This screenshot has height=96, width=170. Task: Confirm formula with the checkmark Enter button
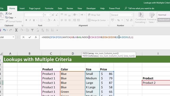coord(29,37)
